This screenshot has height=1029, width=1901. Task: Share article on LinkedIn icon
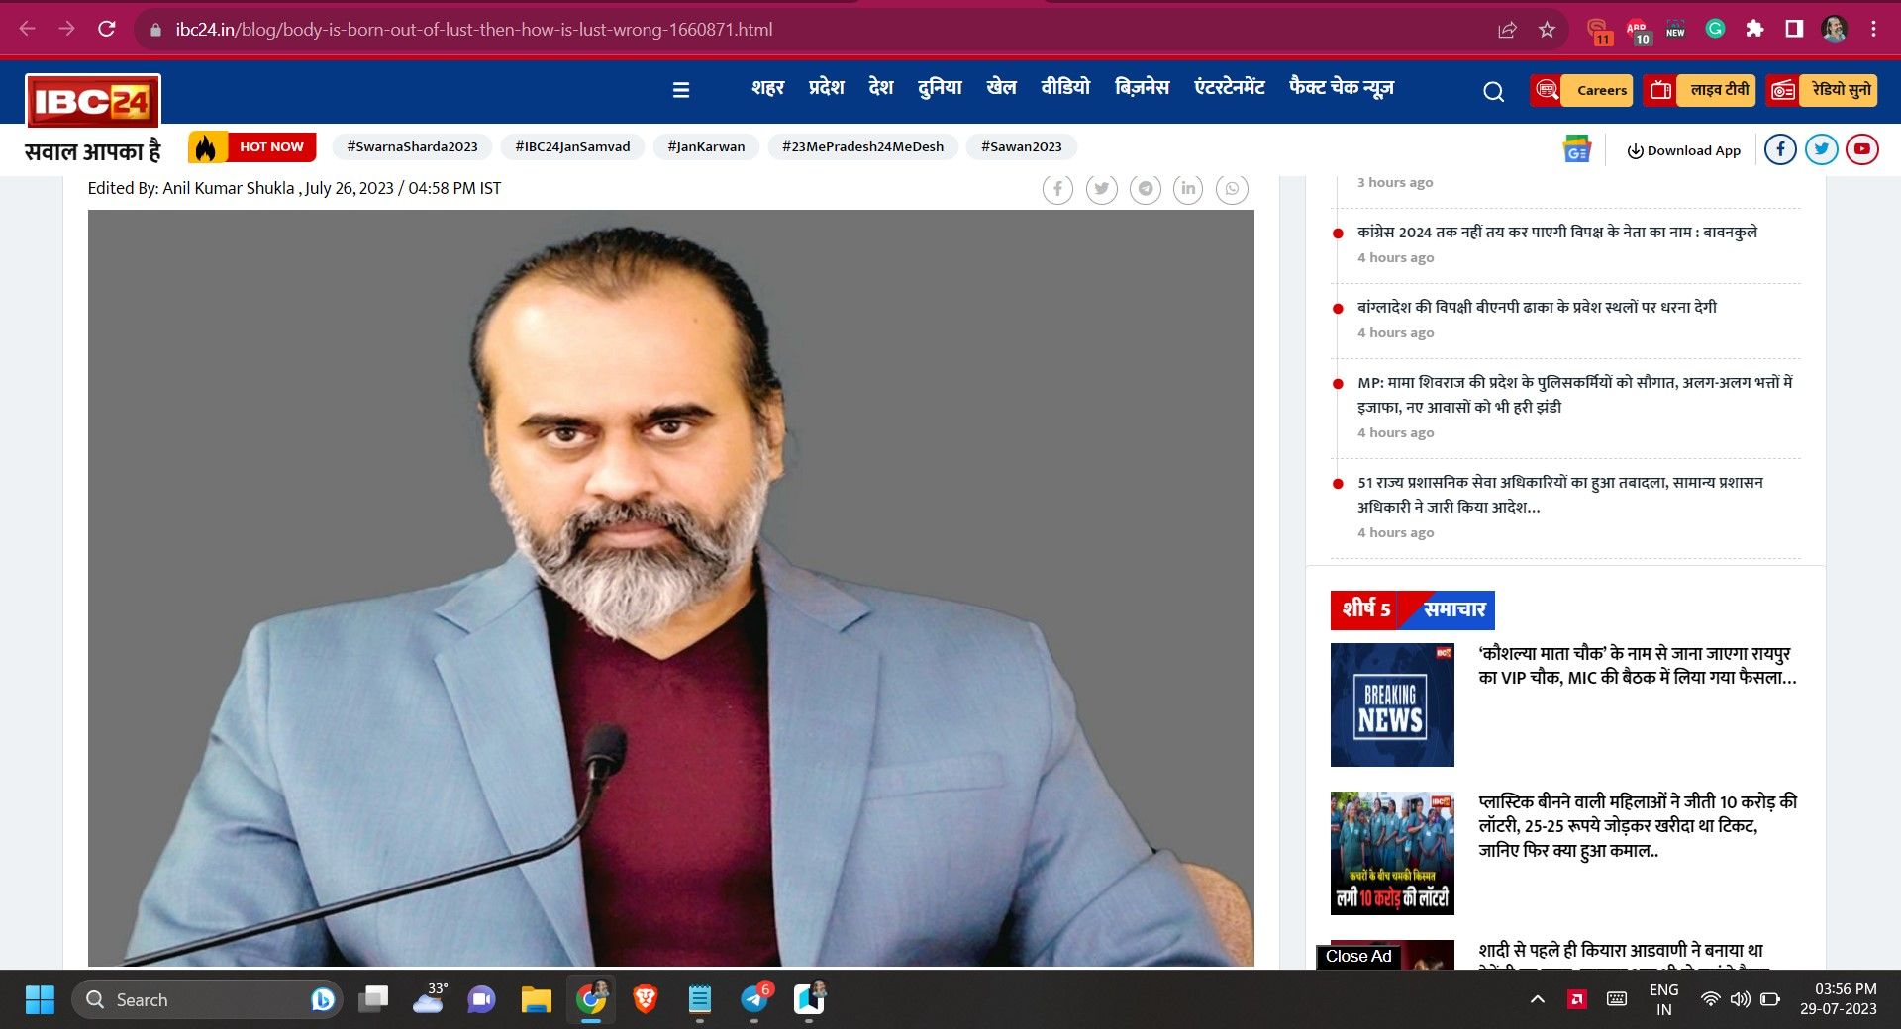1188,189
